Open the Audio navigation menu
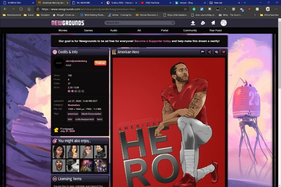Screen dimensions: 281x187 pos(114,30)
